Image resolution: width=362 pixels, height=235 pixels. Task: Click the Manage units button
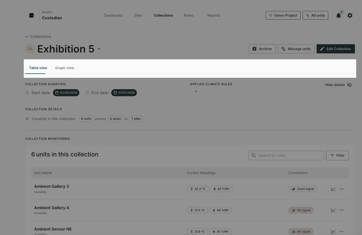tap(296, 49)
